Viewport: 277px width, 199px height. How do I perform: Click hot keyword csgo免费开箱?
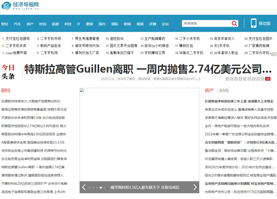click(x=16, y=53)
